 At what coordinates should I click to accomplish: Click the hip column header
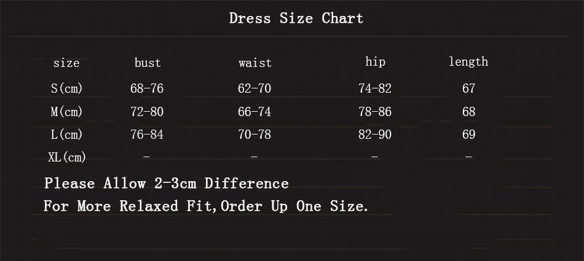(375, 61)
